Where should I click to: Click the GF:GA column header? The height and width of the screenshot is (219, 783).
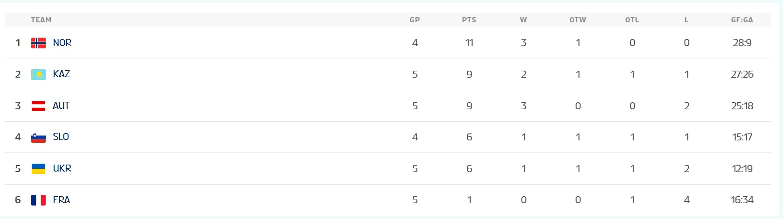click(742, 20)
